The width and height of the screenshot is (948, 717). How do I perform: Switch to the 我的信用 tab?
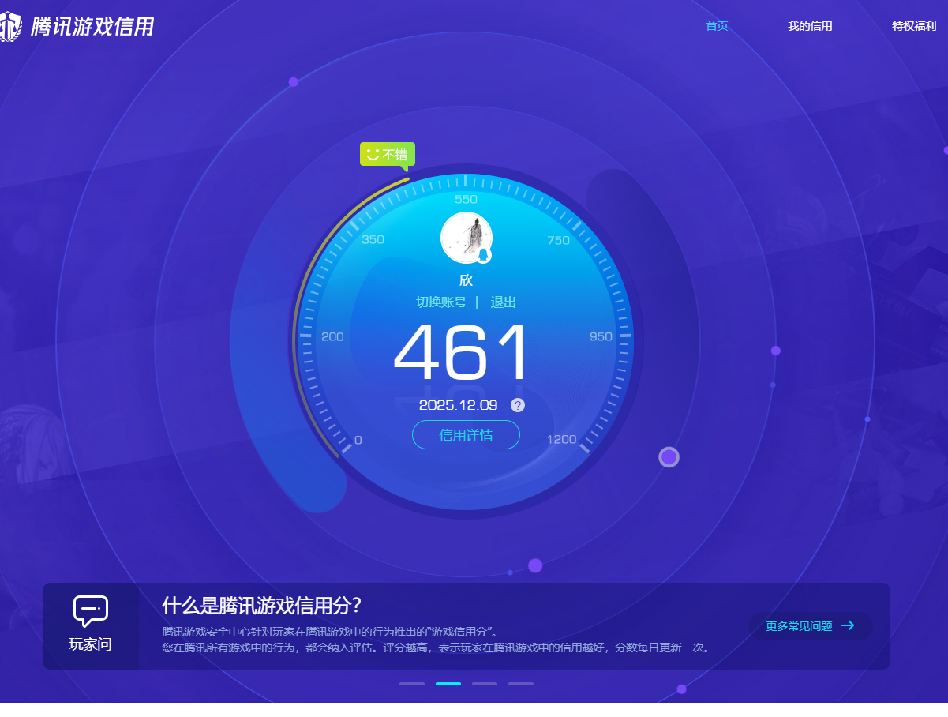point(809,25)
